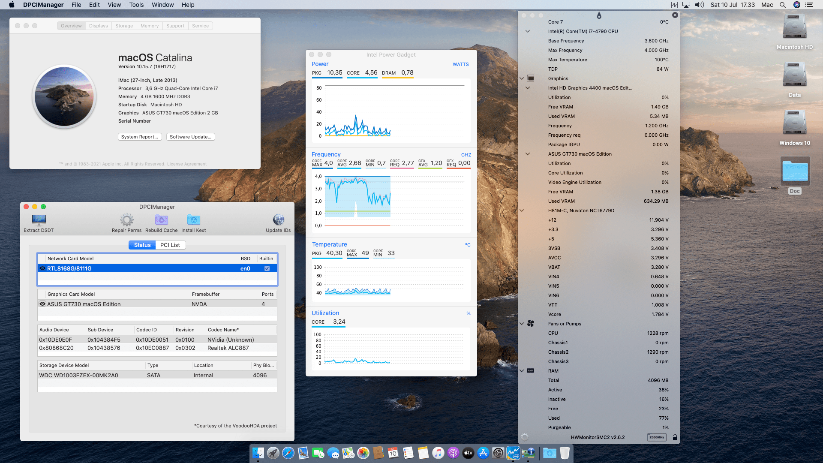Switch to Status tab in DPCIManager
This screenshot has height=463, width=823.
(x=142, y=245)
